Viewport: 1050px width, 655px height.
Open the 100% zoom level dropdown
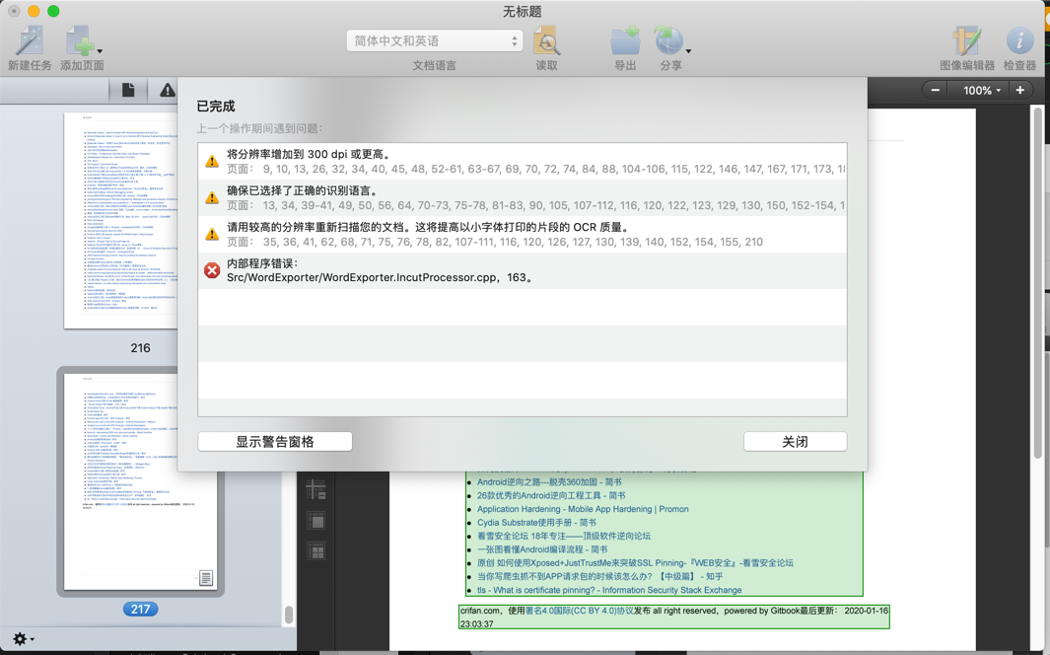pos(982,90)
